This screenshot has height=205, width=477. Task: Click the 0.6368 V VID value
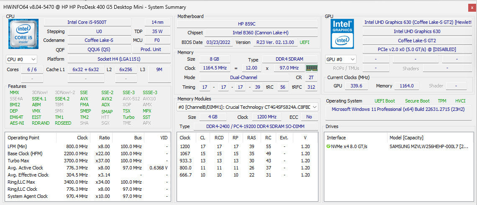159,168
